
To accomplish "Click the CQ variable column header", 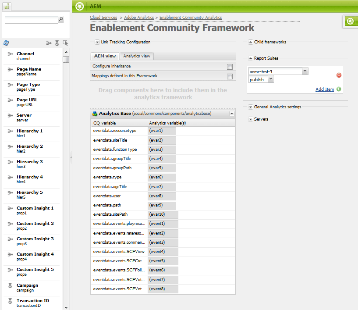I will (x=119, y=123).
